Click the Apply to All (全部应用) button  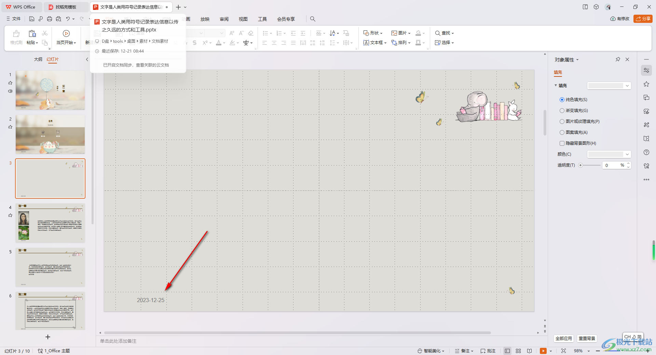[563, 338]
